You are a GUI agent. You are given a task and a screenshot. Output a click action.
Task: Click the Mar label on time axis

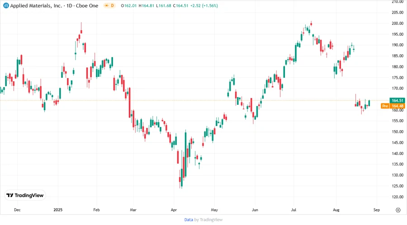tap(133, 210)
